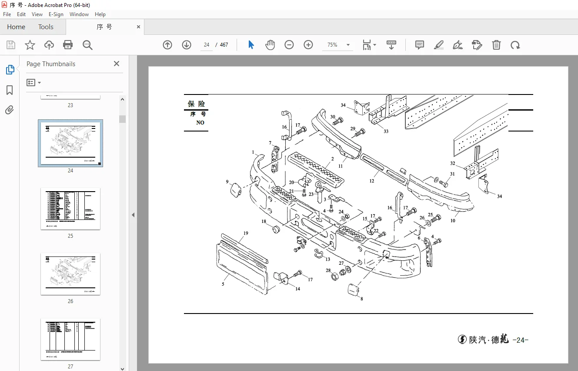Select the page 26 thumbnail
The width and height of the screenshot is (578, 371).
coord(70,274)
